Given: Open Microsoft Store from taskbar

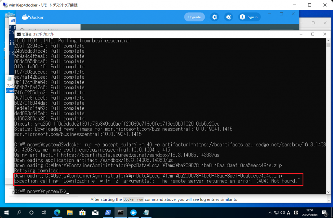Looking at the screenshot, I should [x=82, y=212].
